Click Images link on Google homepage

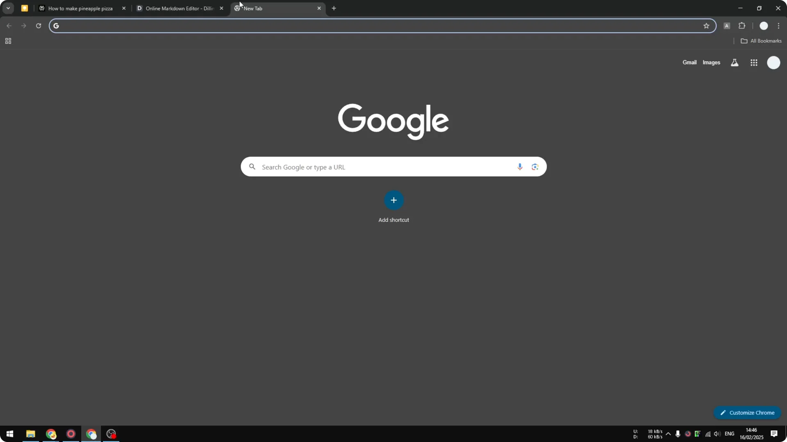click(x=712, y=62)
